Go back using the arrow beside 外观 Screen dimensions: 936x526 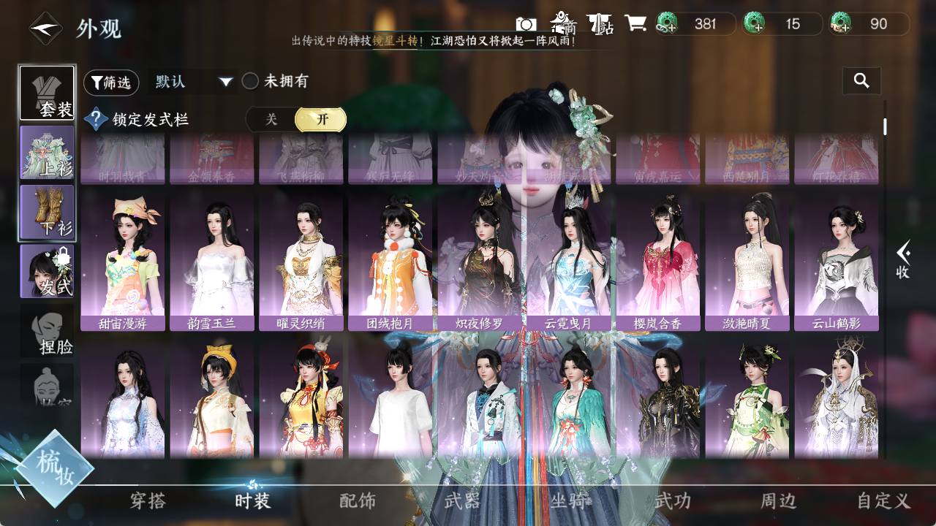point(45,28)
